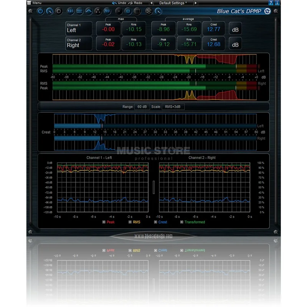Click the Right channel peak level meter bar
This screenshot has height=307, width=307.
click(x=155, y=88)
